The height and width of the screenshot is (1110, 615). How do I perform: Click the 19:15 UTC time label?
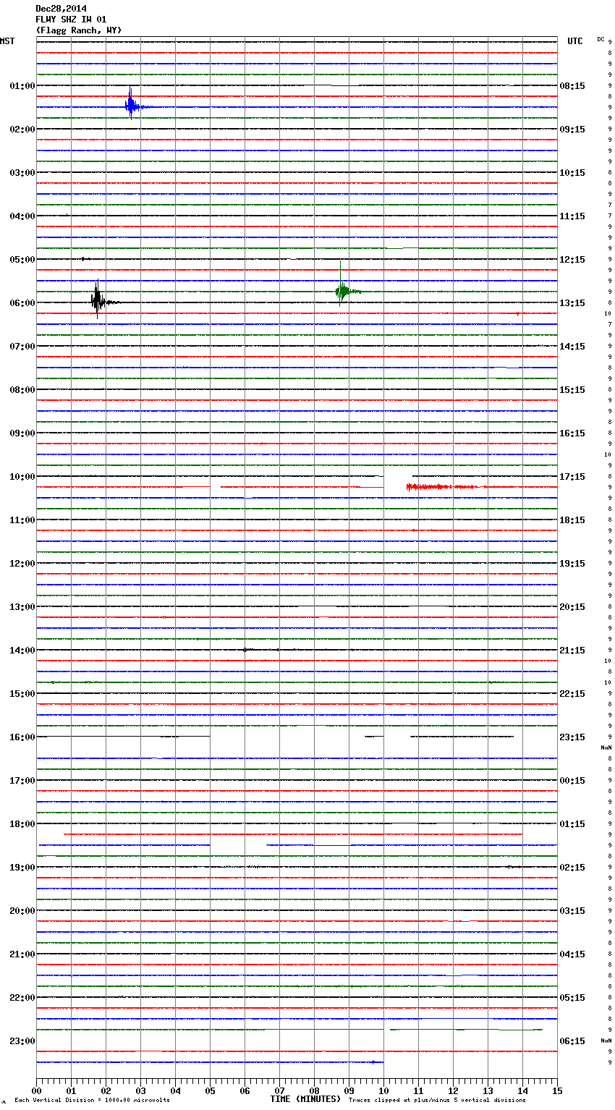coord(572,564)
